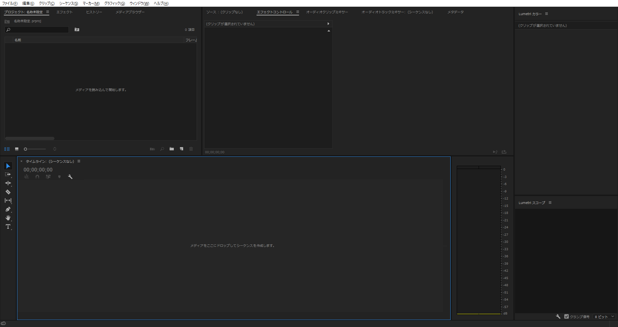The height and width of the screenshot is (327, 618).
Task: Toggle linked selection in timeline
Action: [48, 177]
